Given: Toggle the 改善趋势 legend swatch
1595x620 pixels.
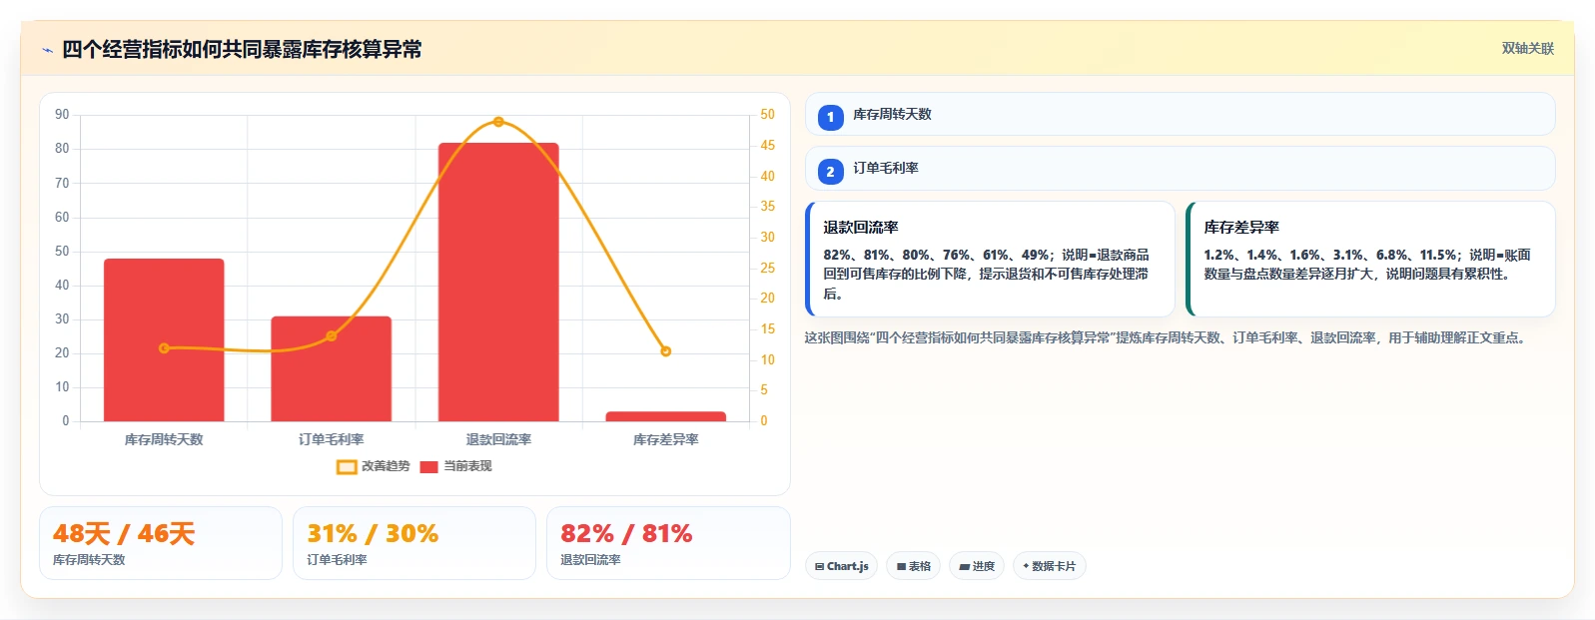Looking at the screenshot, I should 347,466.
